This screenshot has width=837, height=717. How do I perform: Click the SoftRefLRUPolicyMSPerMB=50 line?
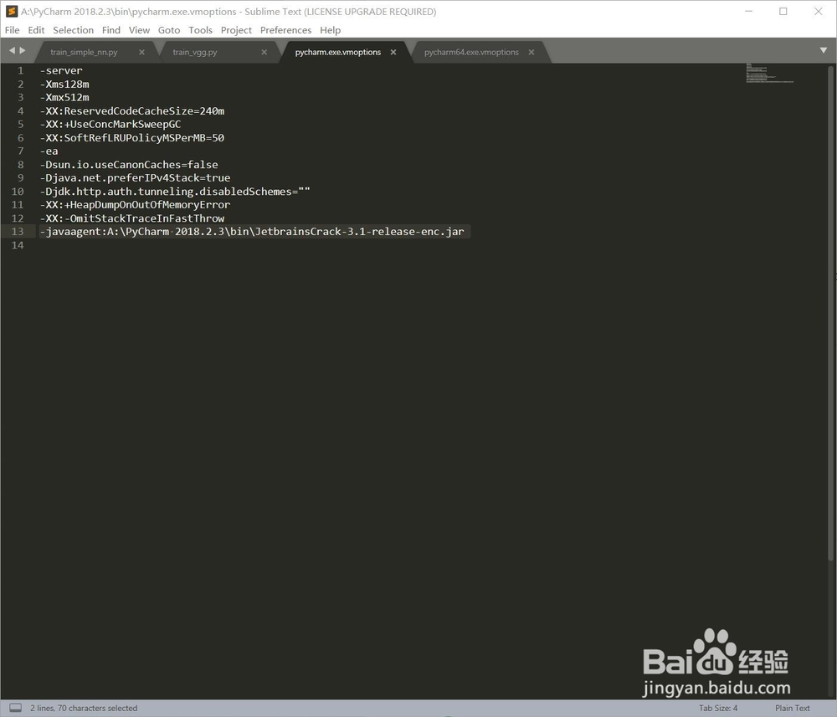tap(132, 138)
